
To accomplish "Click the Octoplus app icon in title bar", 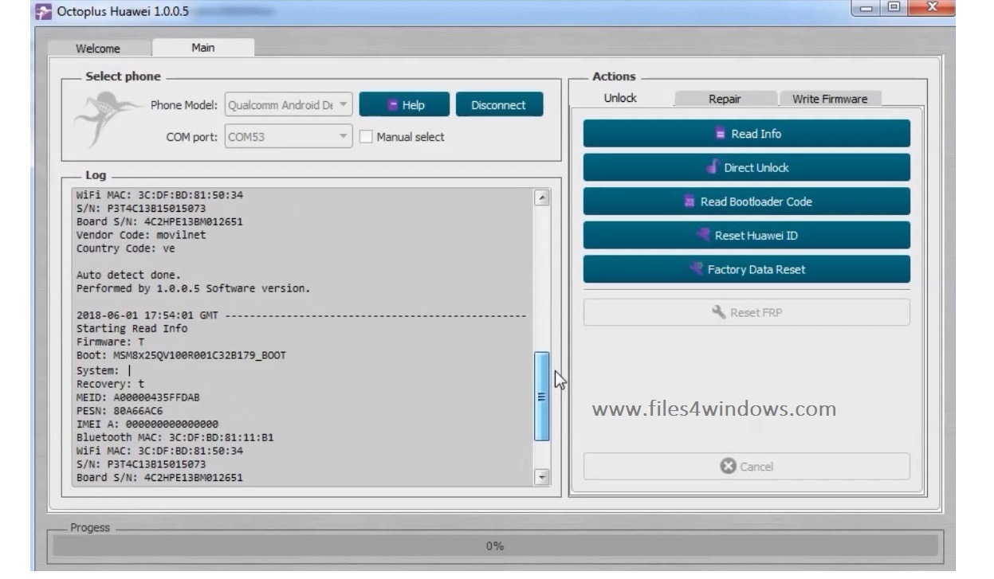I will point(45,11).
